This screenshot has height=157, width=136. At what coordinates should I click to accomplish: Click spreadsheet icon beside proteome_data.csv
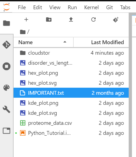tap(23, 123)
